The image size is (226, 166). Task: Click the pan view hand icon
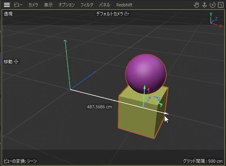coord(196,5)
